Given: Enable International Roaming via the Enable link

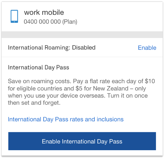Looking at the screenshot, I should pos(147,48).
